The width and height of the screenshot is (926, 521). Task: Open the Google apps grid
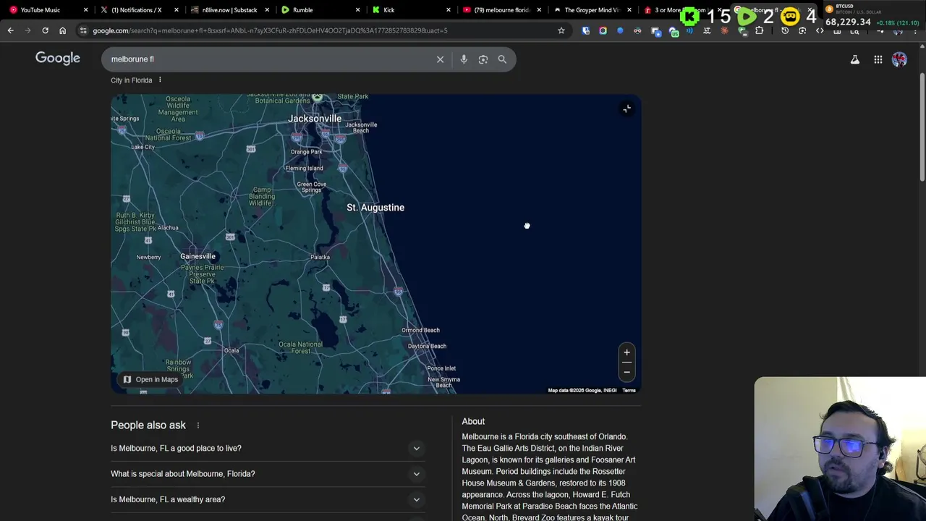point(878,60)
